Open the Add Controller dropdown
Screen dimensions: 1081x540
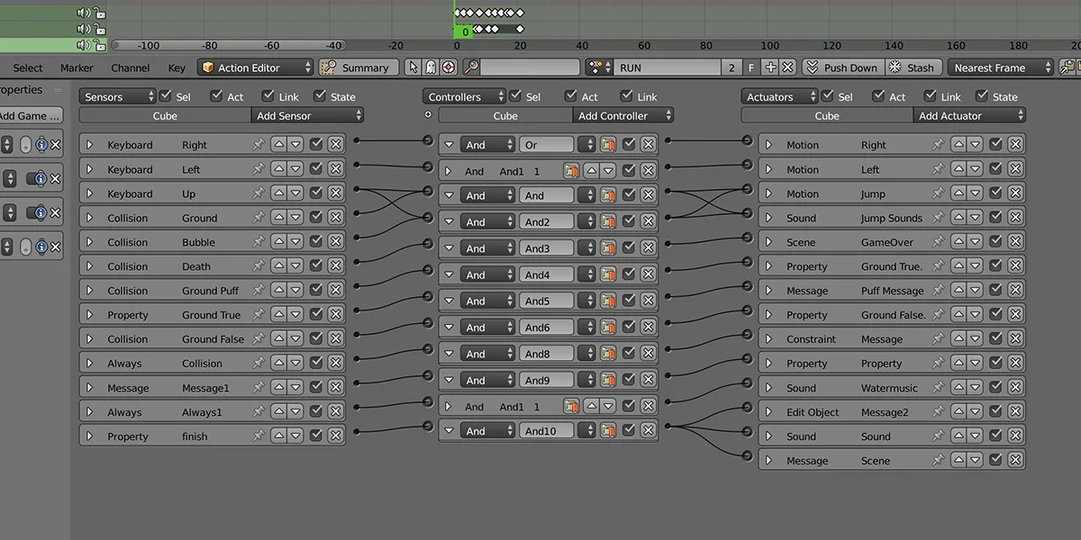pyautogui.click(x=622, y=115)
